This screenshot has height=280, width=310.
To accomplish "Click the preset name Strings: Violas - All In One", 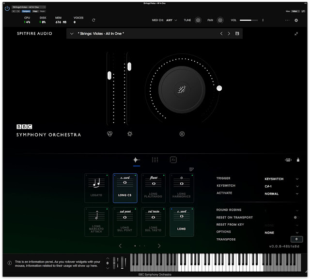I will [x=101, y=33].
